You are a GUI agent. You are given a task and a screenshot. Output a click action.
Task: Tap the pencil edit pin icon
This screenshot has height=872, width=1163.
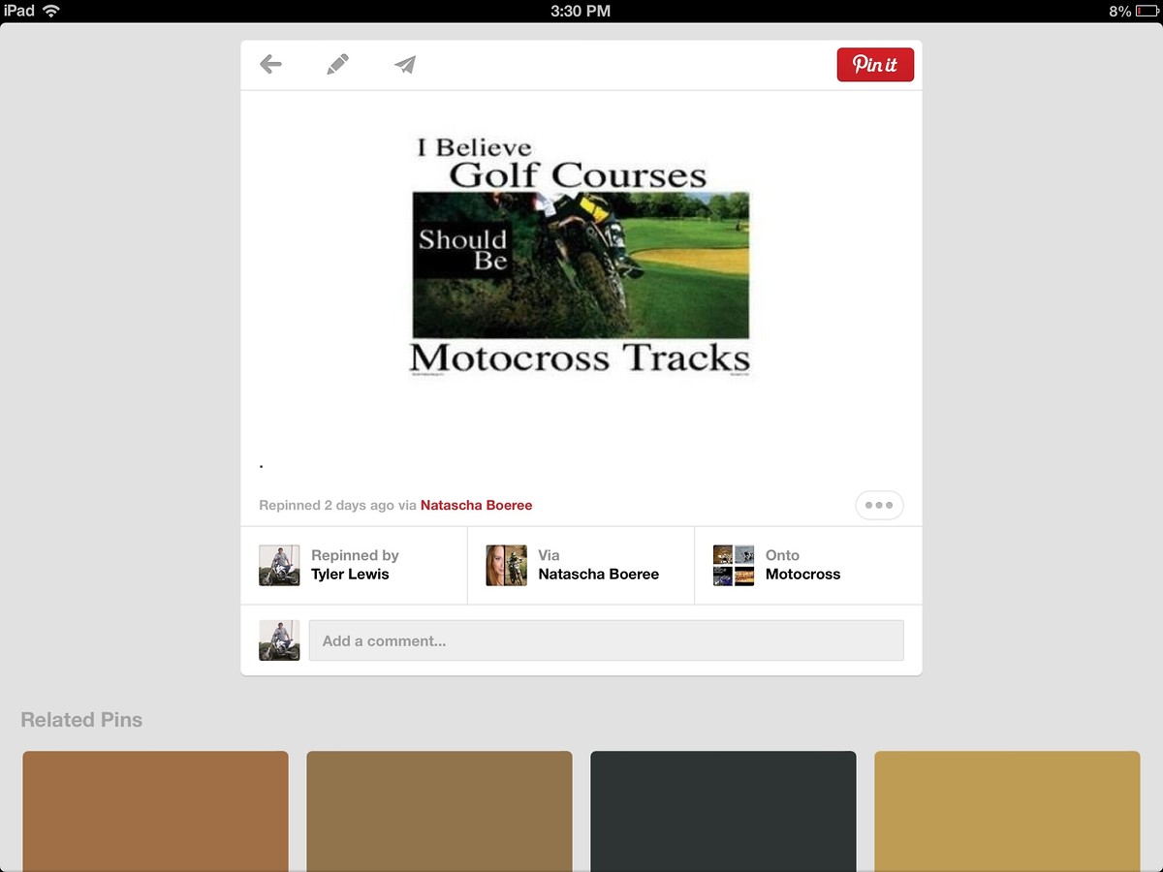tap(337, 65)
